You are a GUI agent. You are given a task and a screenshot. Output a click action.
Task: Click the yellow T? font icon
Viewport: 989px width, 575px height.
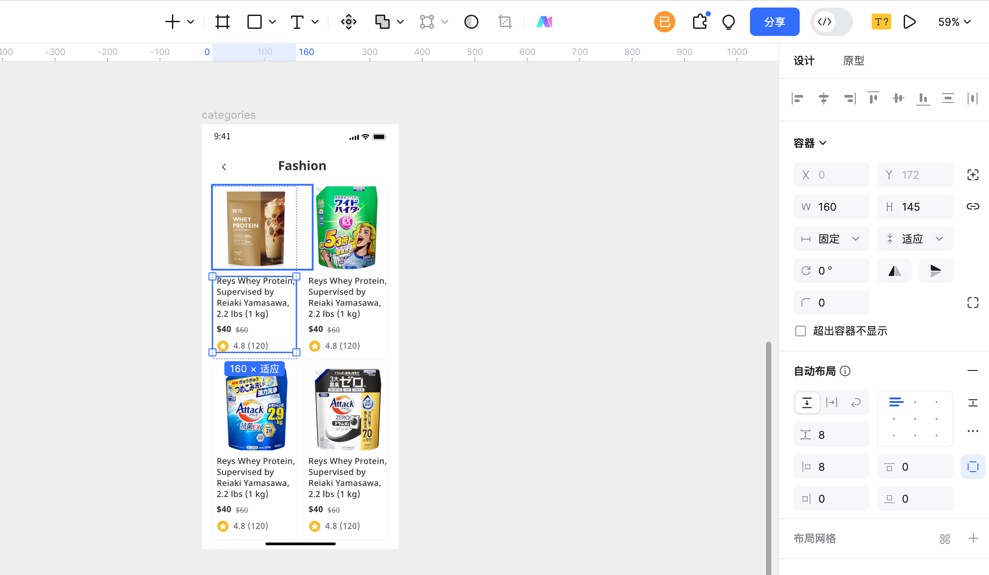tap(881, 22)
